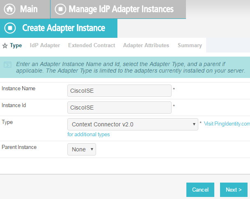Select the Summary tab
Viewport: 250px width, 199px height.
pos(190,46)
